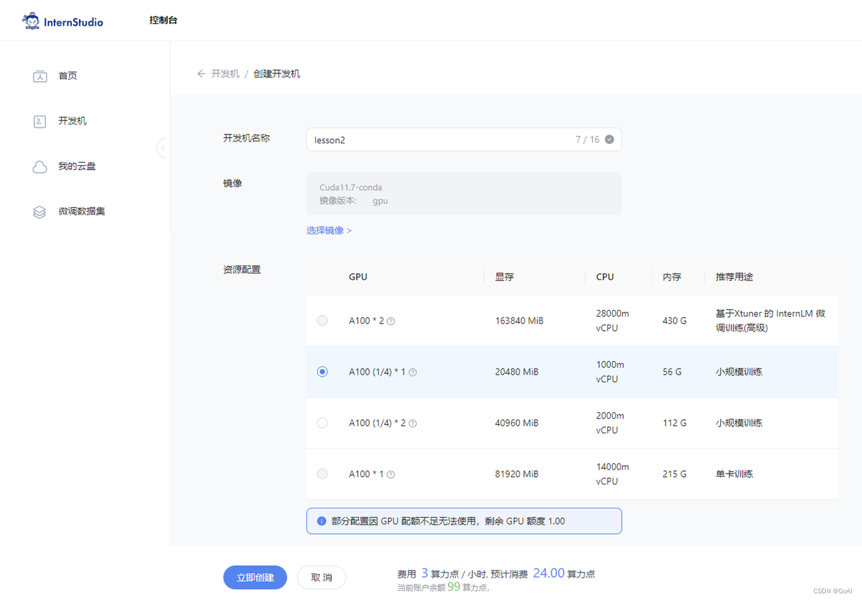The height and width of the screenshot is (600, 862).
Task: Click the GPU quota notice banner text
Action: 449,521
